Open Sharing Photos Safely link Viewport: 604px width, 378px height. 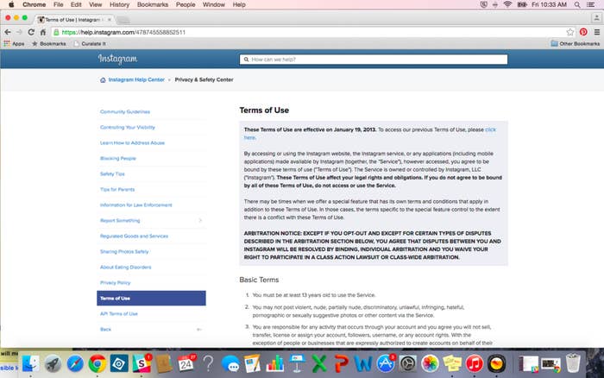[x=124, y=252]
